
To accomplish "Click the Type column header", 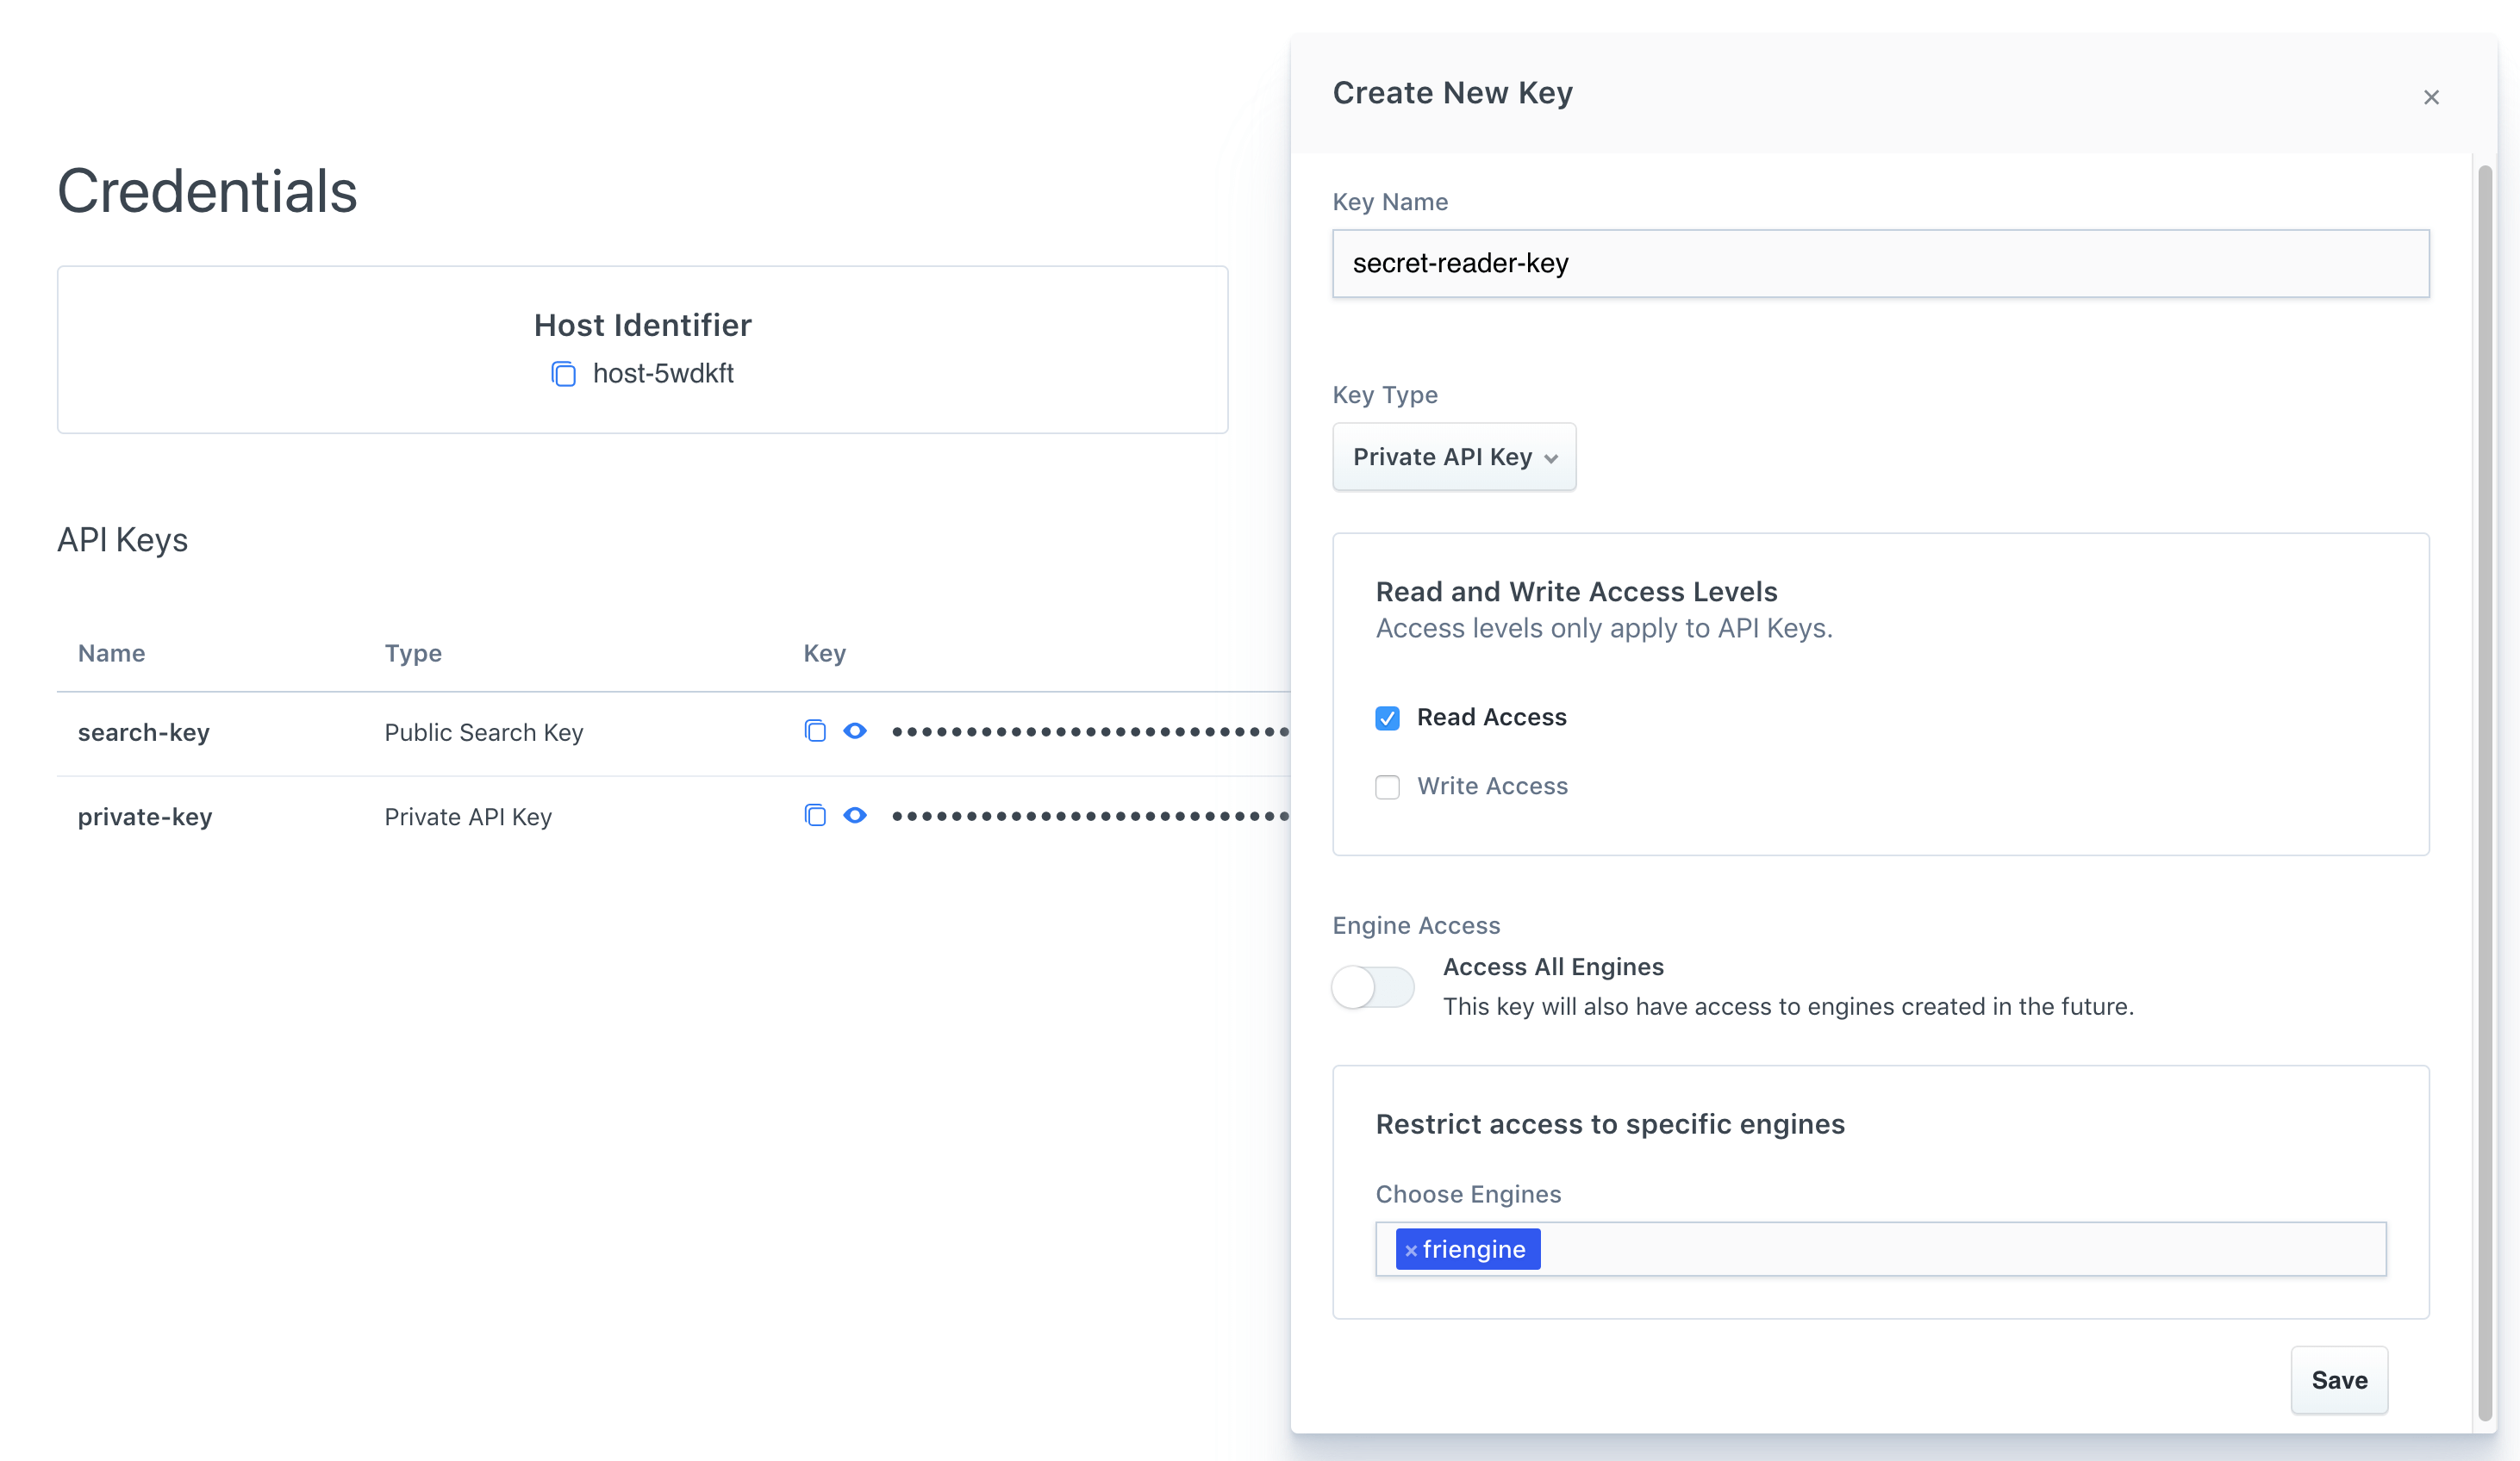I will [x=413, y=654].
